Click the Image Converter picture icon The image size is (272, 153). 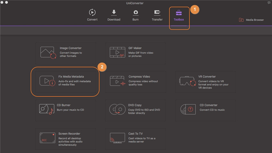(48, 52)
